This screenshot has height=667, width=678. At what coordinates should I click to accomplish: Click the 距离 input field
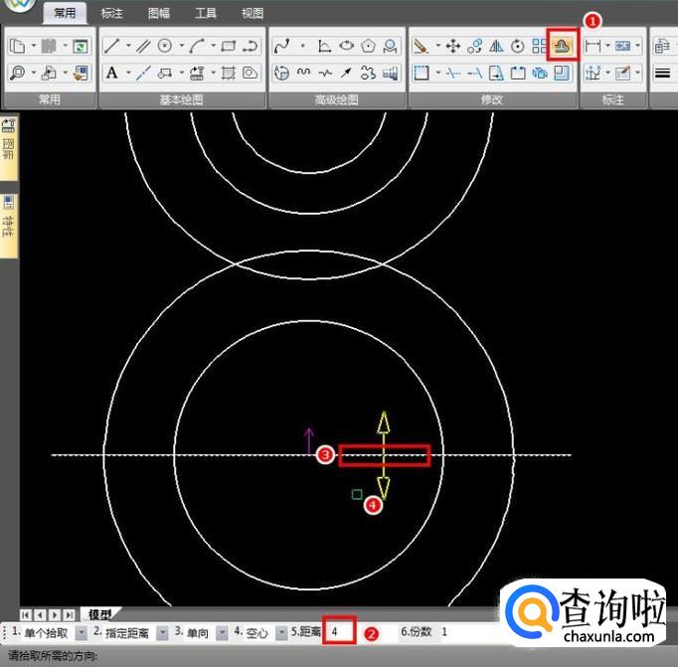point(339,631)
